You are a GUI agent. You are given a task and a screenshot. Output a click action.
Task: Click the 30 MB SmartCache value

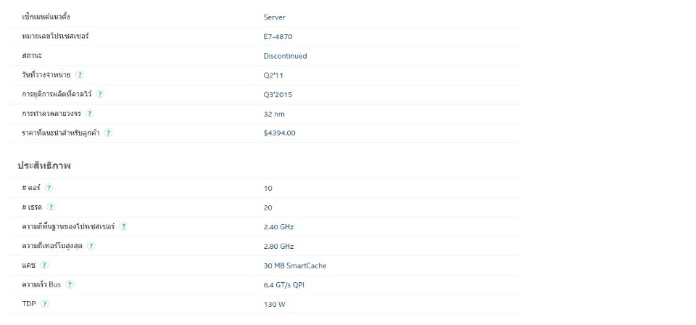[295, 266]
